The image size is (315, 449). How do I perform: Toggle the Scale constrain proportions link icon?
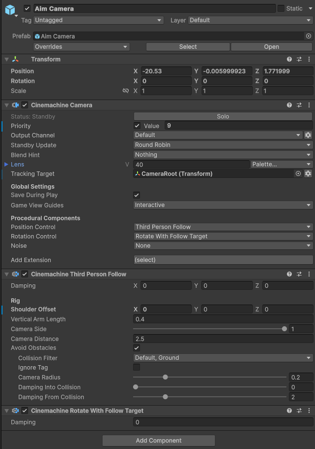[126, 91]
